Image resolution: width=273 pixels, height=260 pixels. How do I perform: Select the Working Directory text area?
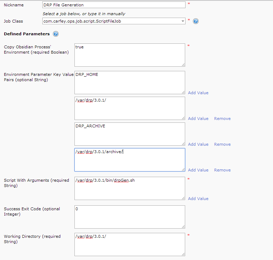pyautogui.click(x=129, y=244)
